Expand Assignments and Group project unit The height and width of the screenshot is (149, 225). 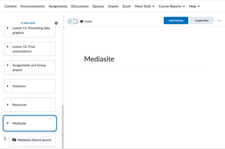8,65
